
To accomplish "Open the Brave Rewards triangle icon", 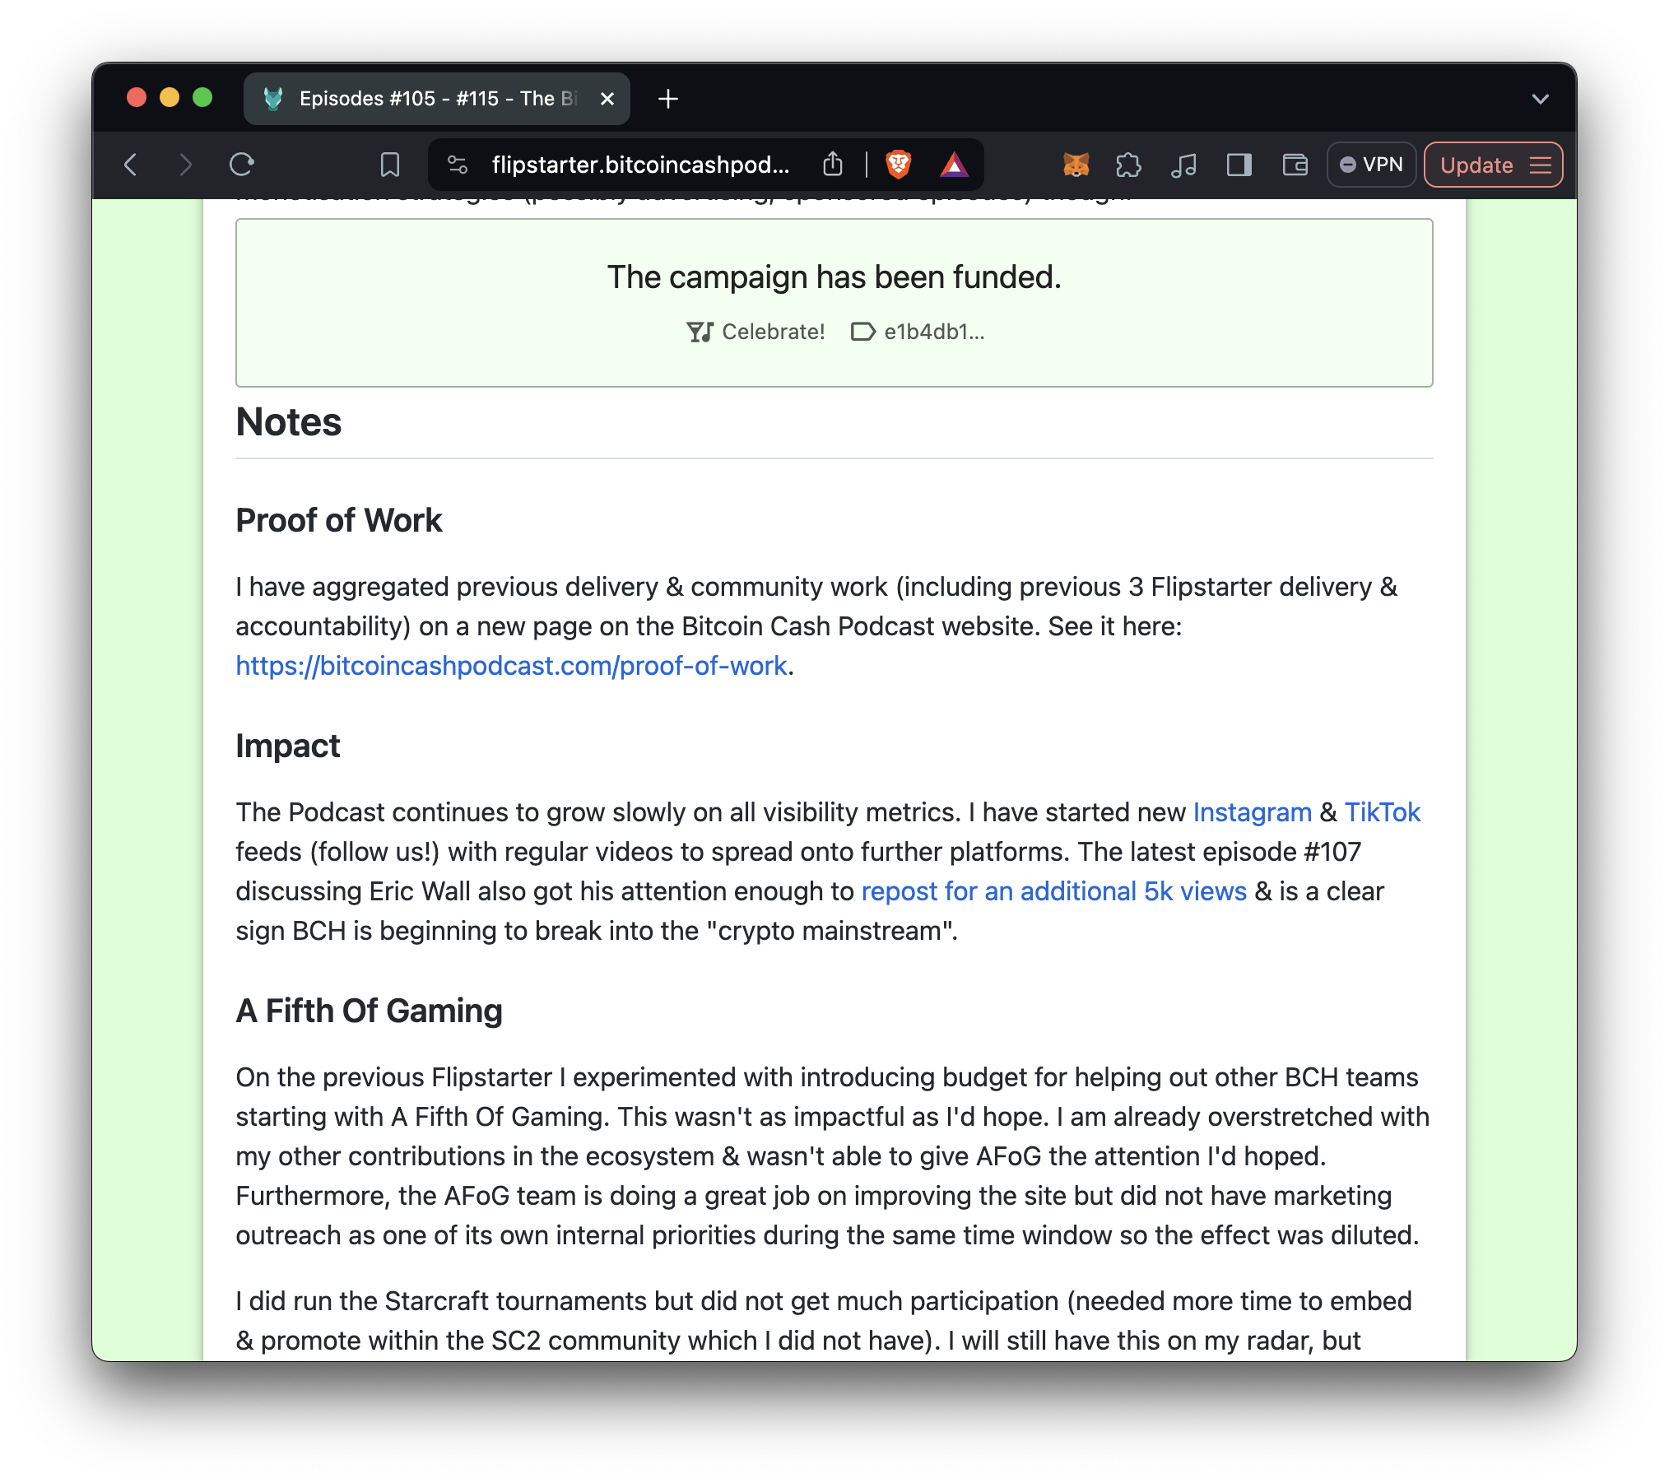I will pos(953,165).
